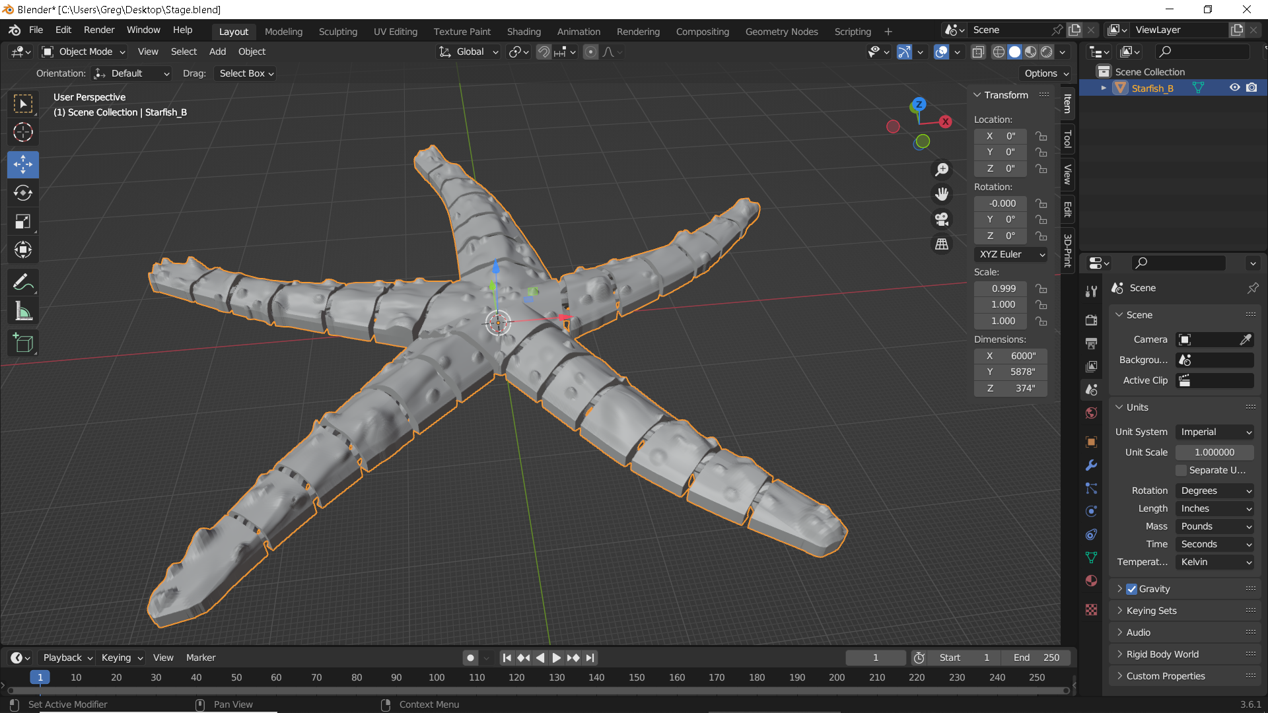1268x713 pixels.
Task: Open the Render menu
Action: pos(99,30)
